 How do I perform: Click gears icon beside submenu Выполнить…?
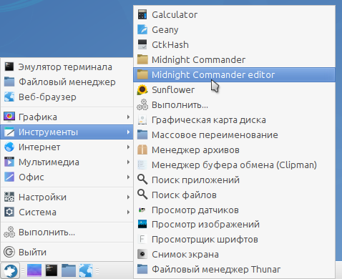pos(142,104)
